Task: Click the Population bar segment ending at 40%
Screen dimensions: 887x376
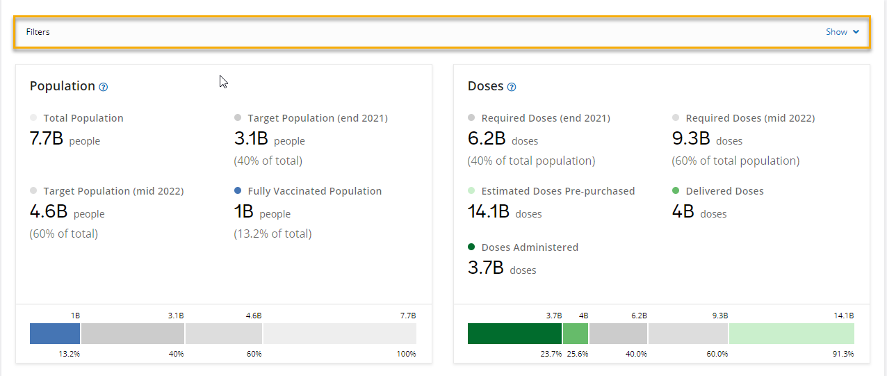Action: tap(133, 334)
